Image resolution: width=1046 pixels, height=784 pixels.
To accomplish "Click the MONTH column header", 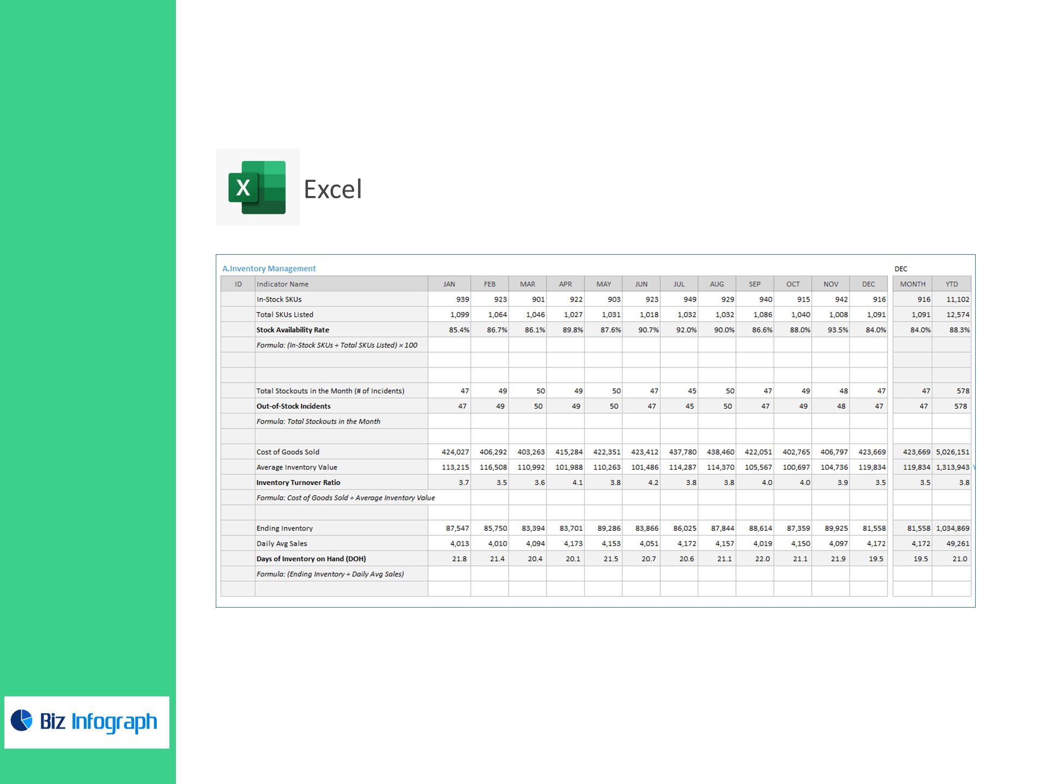I will (913, 284).
